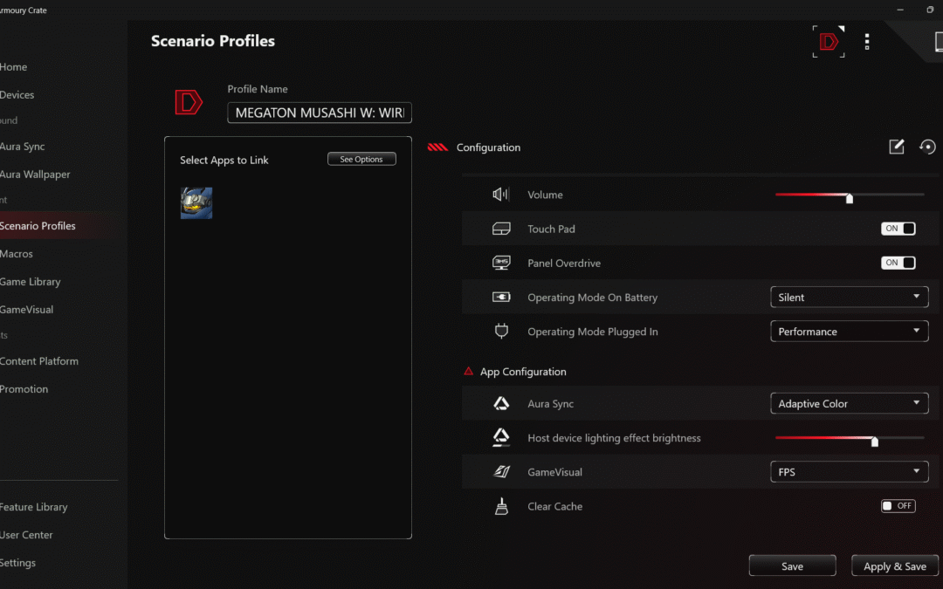The height and width of the screenshot is (589, 943).
Task: Open Operating Mode On Battery dropdown
Action: pyautogui.click(x=849, y=298)
